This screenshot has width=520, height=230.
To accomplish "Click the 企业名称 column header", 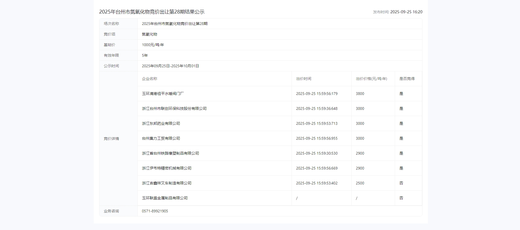I will pyautogui.click(x=149, y=79).
